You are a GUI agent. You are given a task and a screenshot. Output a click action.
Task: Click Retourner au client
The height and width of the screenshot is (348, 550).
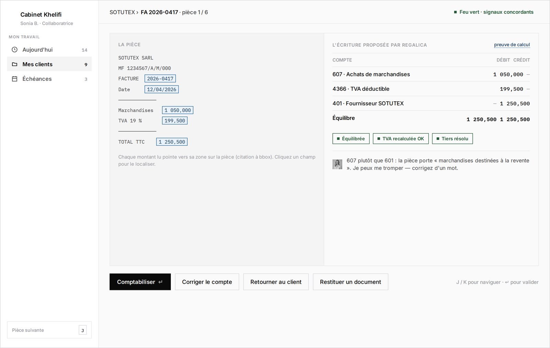click(276, 282)
